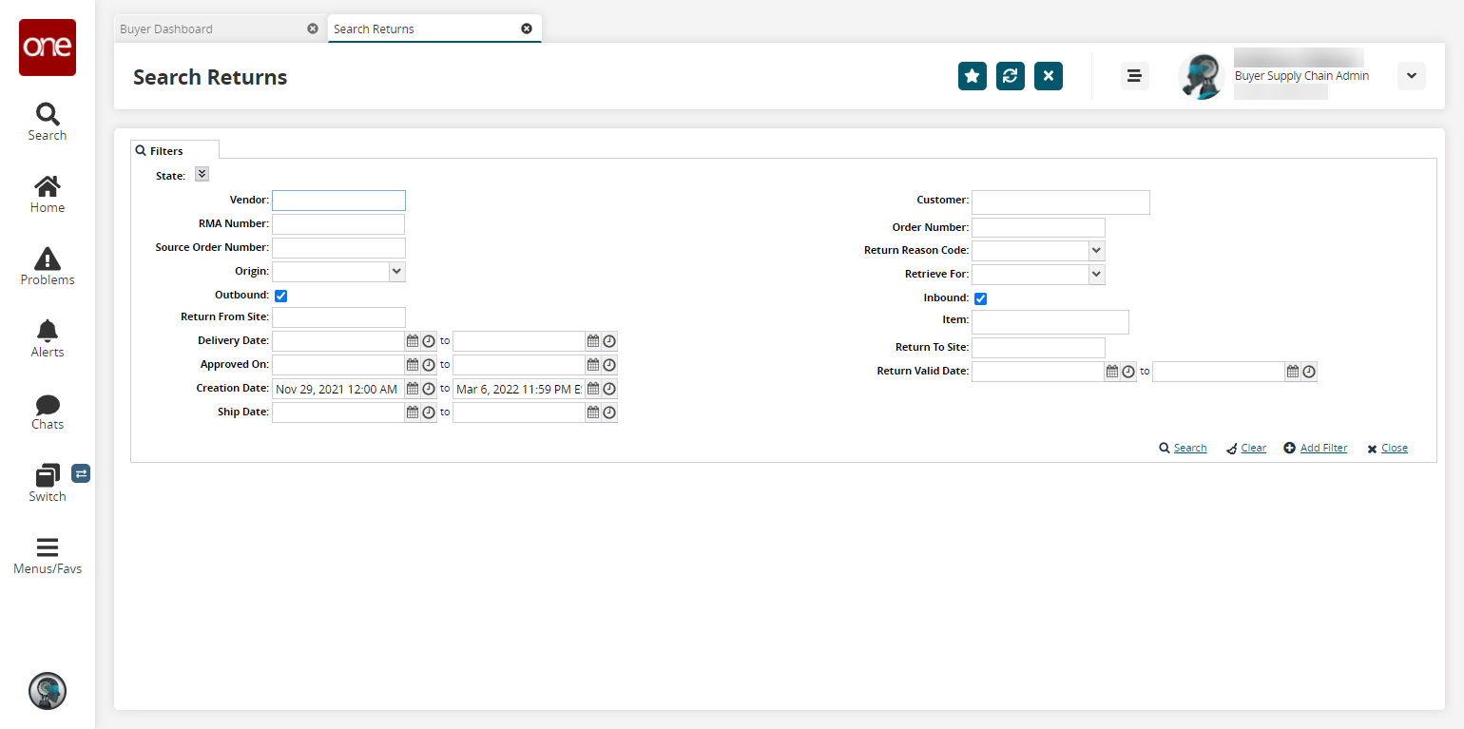Open the Return Reason Code dropdown
Image resolution: width=1464 pixels, height=729 pixels.
pos(1096,250)
